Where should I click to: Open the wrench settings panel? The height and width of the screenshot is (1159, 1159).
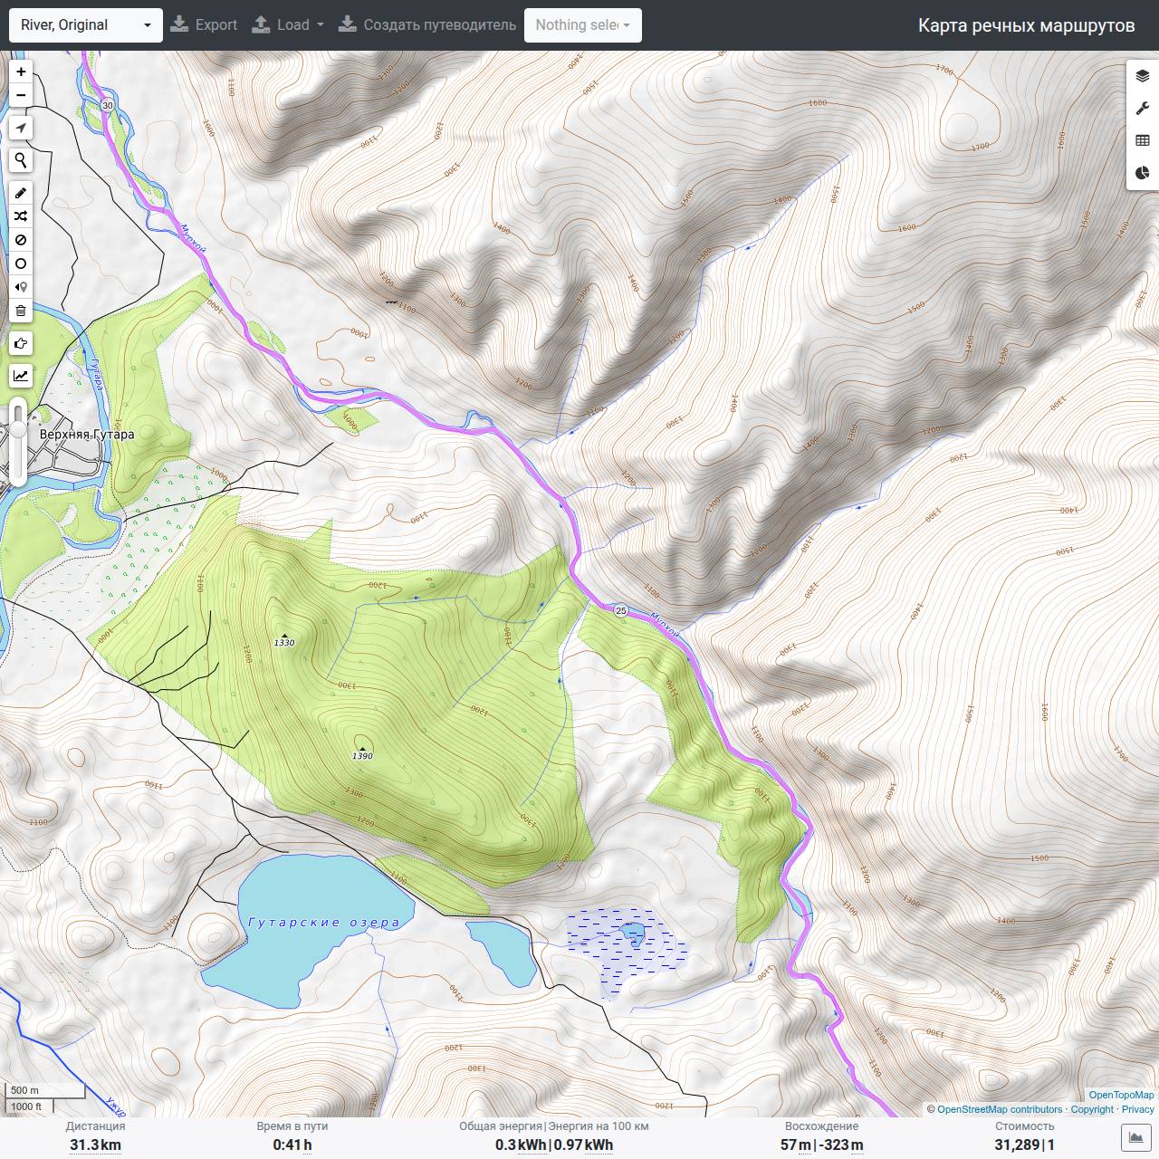coord(1143,109)
